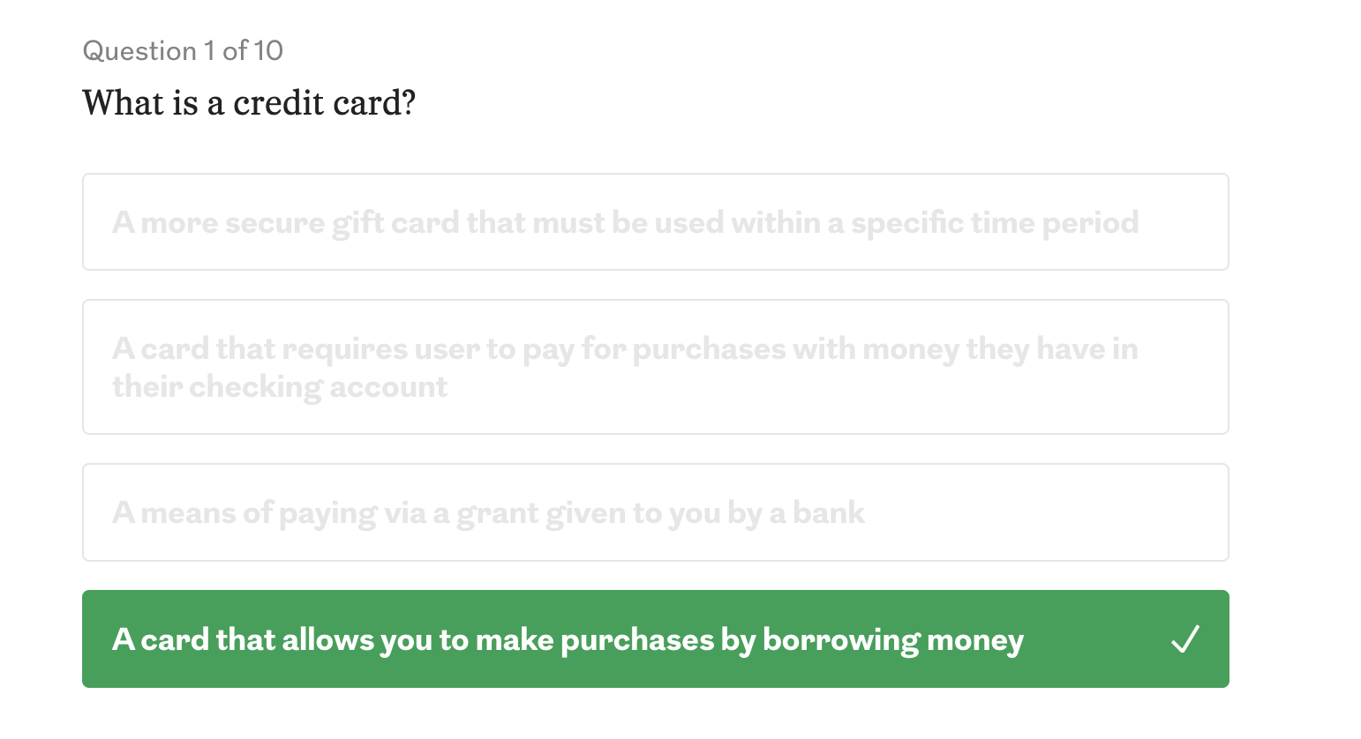This screenshot has width=1361, height=739.
Task: Select the option about paying from checking account
Action: point(655,367)
